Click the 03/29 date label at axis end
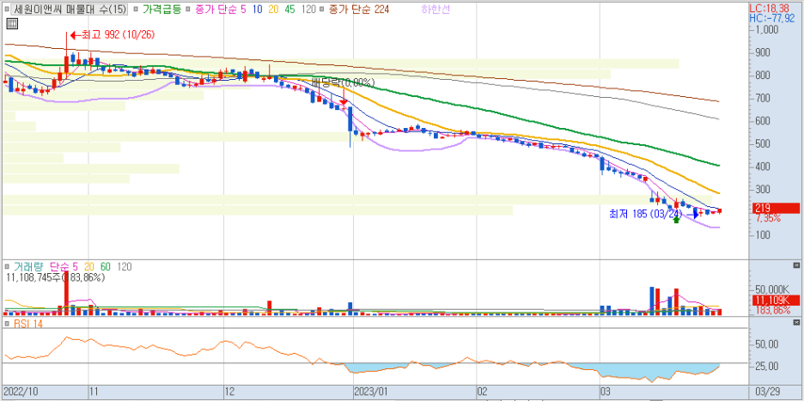The image size is (804, 401). tap(768, 392)
